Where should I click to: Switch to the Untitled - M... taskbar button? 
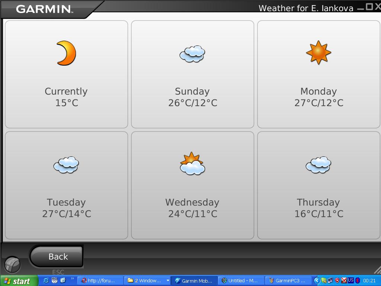pyautogui.click(x=241, y=281)
